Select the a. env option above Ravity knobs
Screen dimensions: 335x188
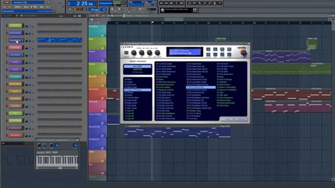(154, 48)
